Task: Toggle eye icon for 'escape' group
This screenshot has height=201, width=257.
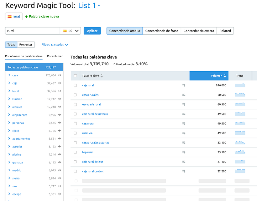Action: click(60, 194)
